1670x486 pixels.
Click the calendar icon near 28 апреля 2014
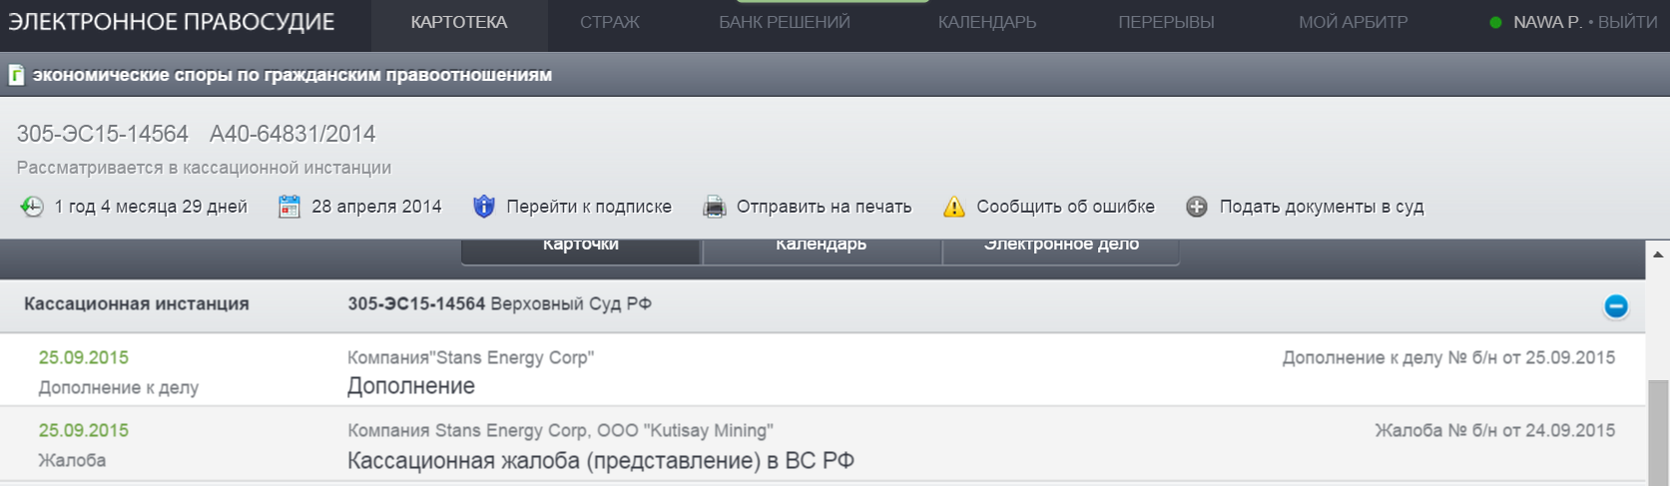coord(289,207)
